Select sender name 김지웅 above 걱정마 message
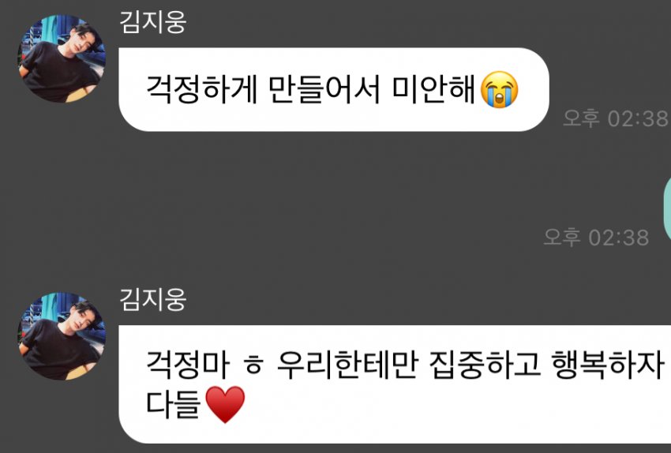 (153, 299)
